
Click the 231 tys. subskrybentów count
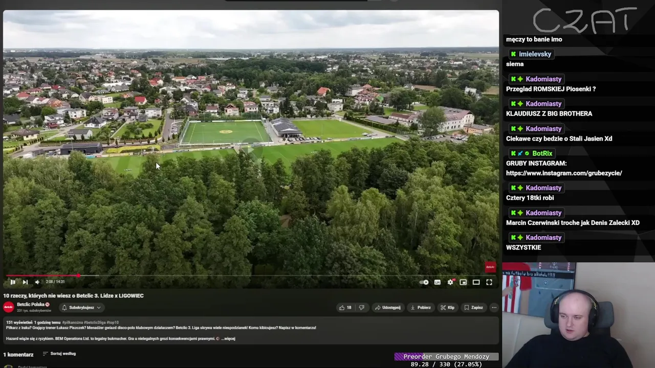click(x=34, y=311)
